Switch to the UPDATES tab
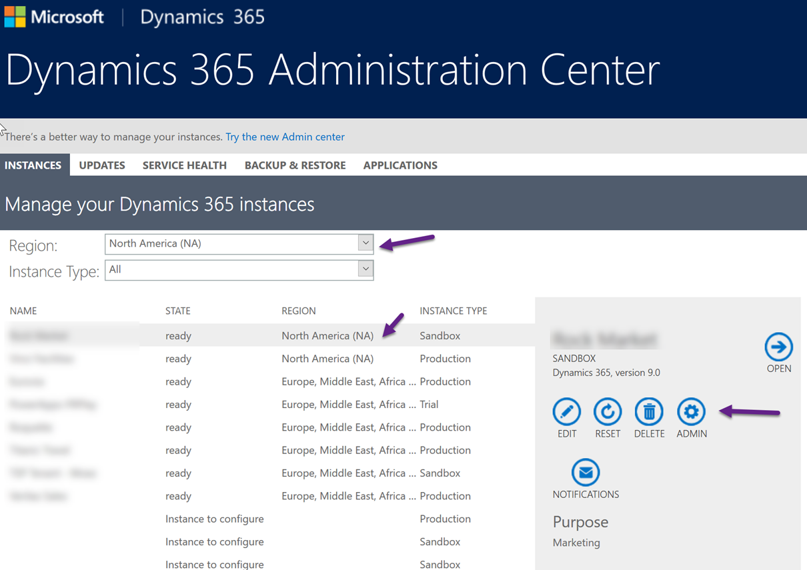 click(x=101, y=165)
